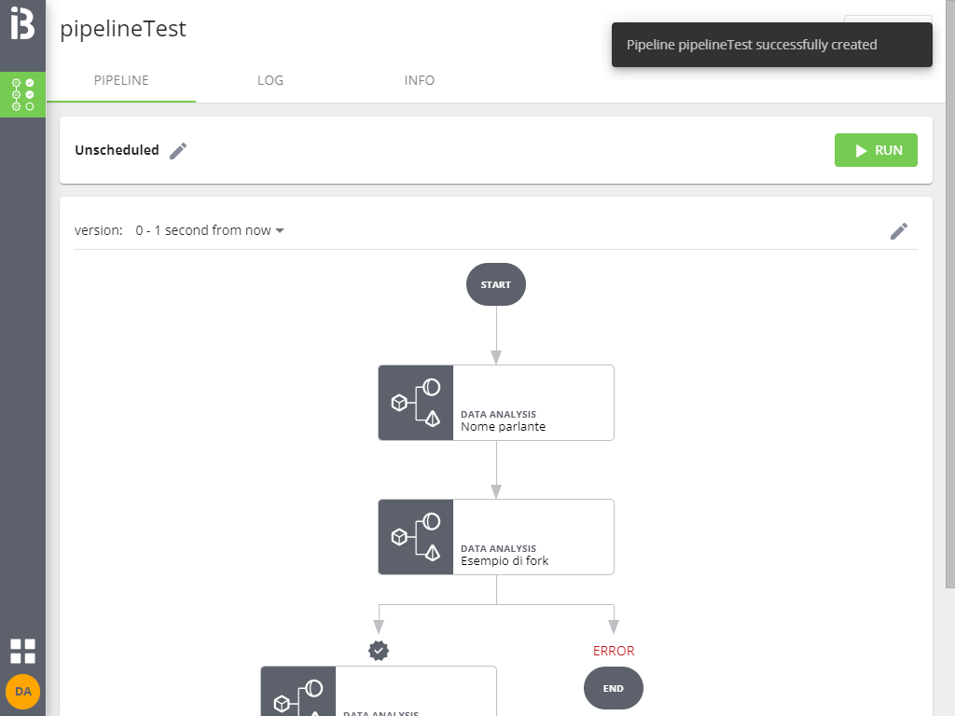Click the red ERROR branch label
The image size is (955, 716).
613,651
